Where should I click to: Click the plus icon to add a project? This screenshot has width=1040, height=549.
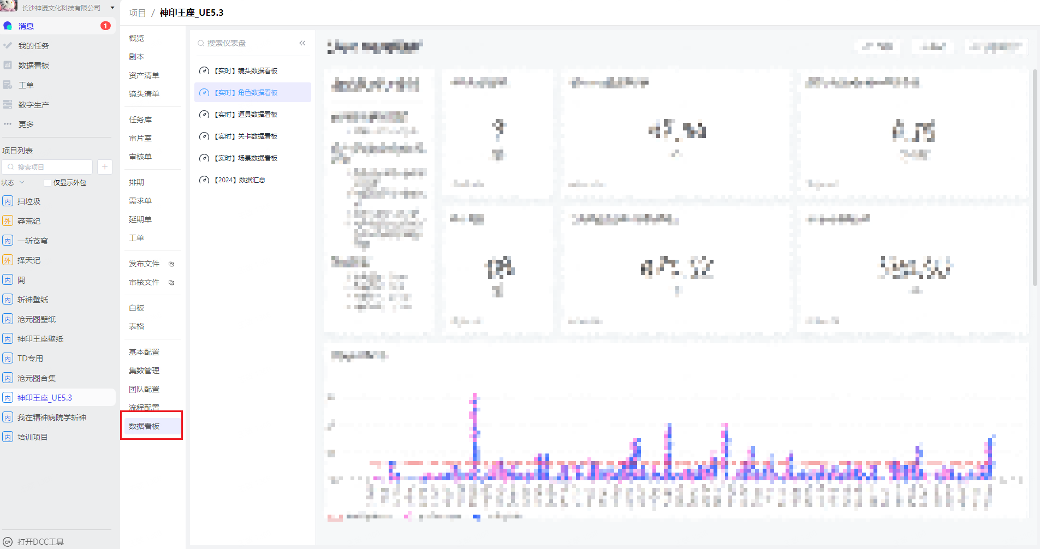pyautogui.click(x=105, y=166)
